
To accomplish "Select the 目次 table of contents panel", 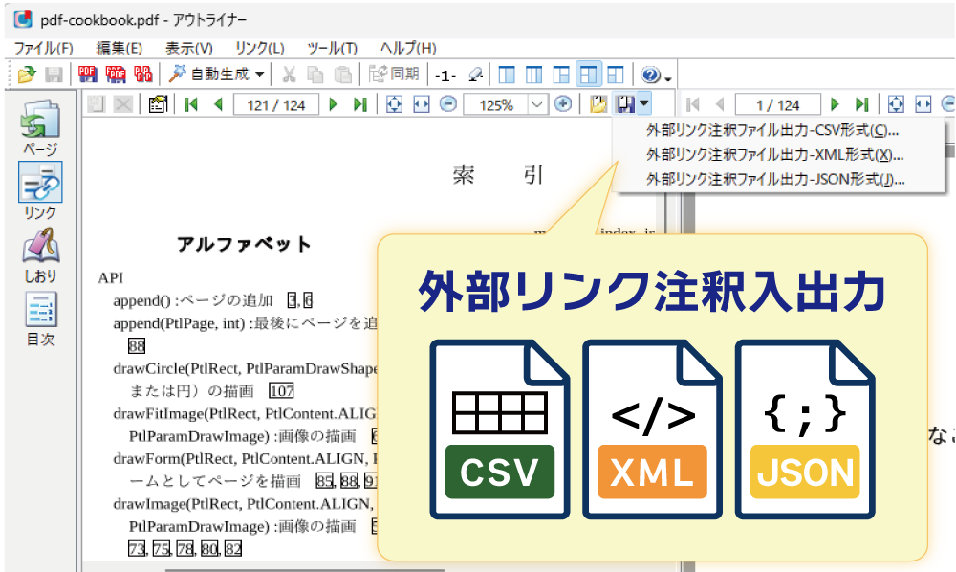I will 39,318.
